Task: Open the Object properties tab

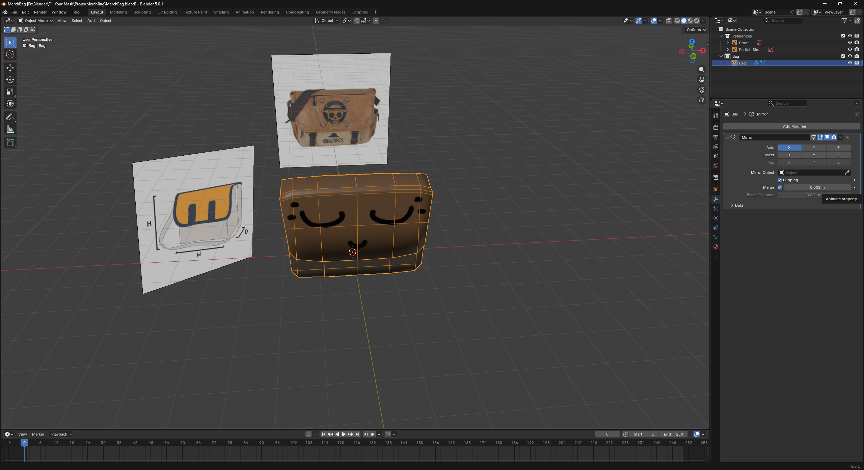Action: [x=716, y=189]
